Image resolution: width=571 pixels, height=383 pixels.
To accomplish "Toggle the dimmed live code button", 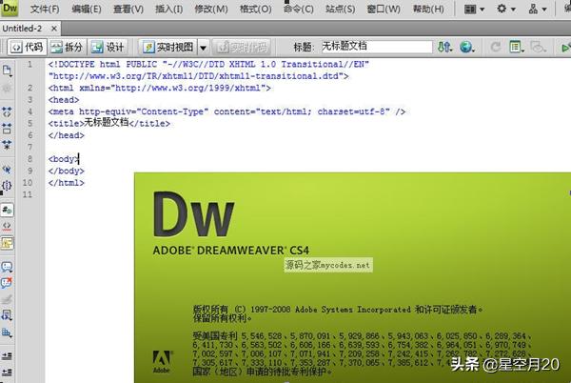I will 242,47.
